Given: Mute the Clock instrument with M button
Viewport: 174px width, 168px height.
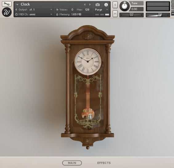Looking at the screenshot, I should [x=115, y=14].
